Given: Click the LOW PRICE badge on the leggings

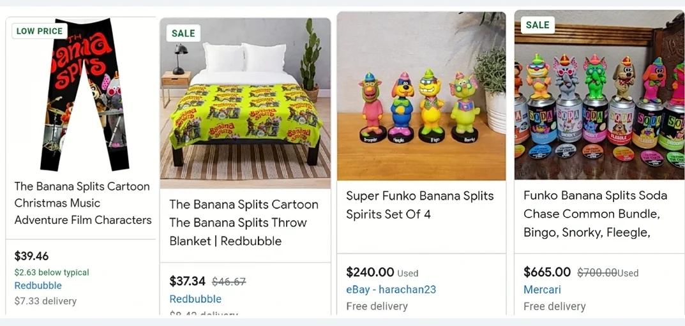Looking at the screenshot, I should [x=40, y=31].
